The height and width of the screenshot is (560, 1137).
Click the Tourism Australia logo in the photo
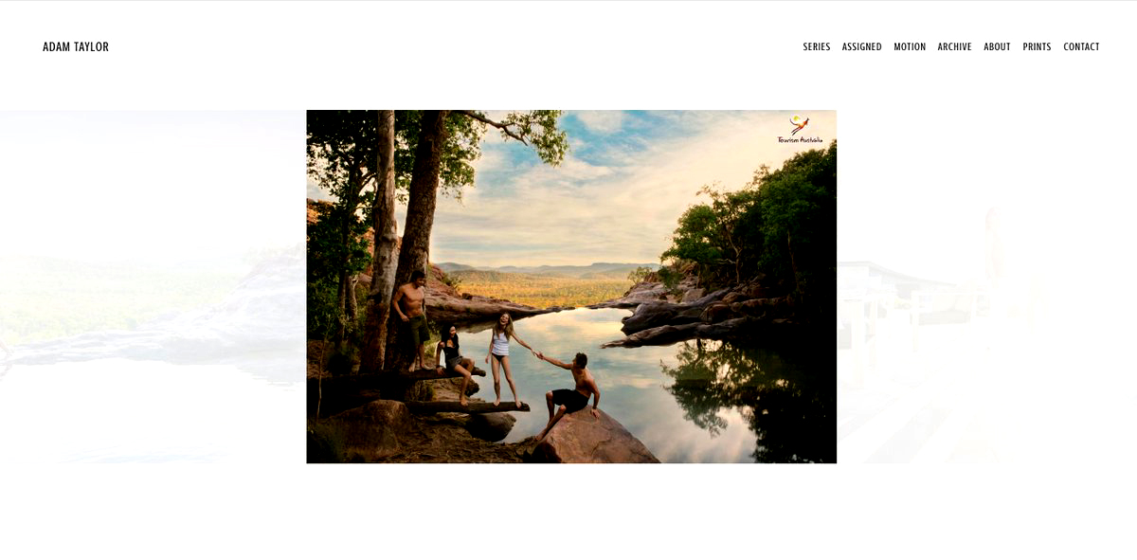pyautogui.click(x=800, y=130)
